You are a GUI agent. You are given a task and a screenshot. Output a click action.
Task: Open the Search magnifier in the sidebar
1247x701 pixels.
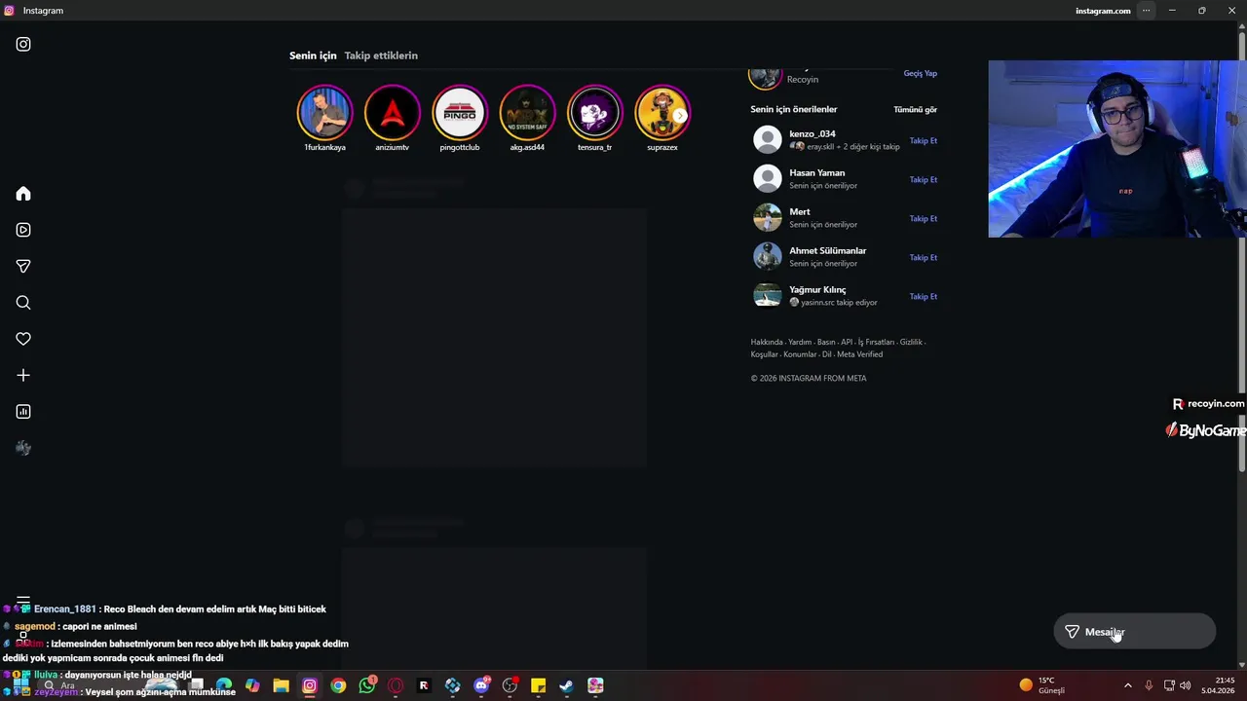point(23,303)
